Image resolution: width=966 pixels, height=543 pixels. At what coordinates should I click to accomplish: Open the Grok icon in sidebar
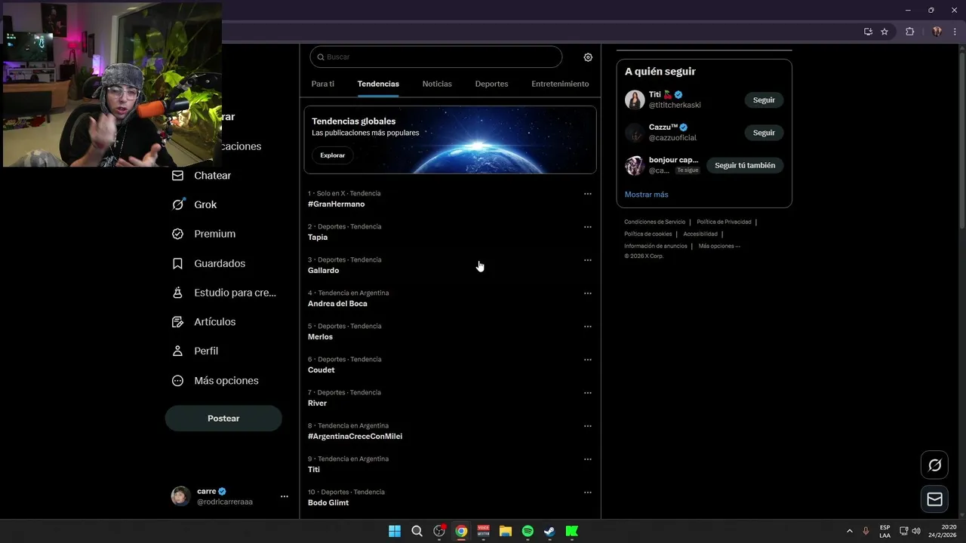click(177, 204)
